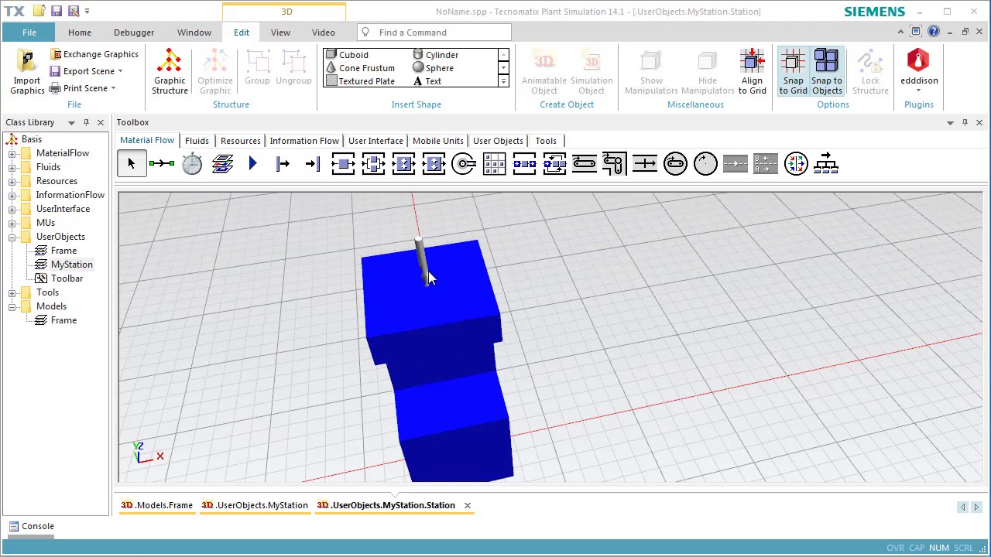Pin the Class Library panel
This screenshot has width=991, height=557.
86,122
